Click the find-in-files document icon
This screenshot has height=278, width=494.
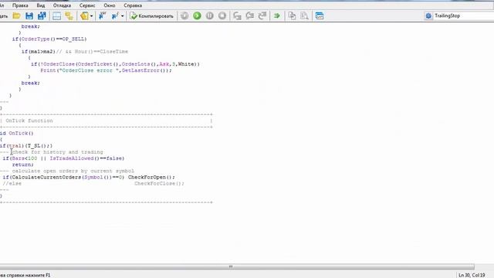tap(304, 15)
